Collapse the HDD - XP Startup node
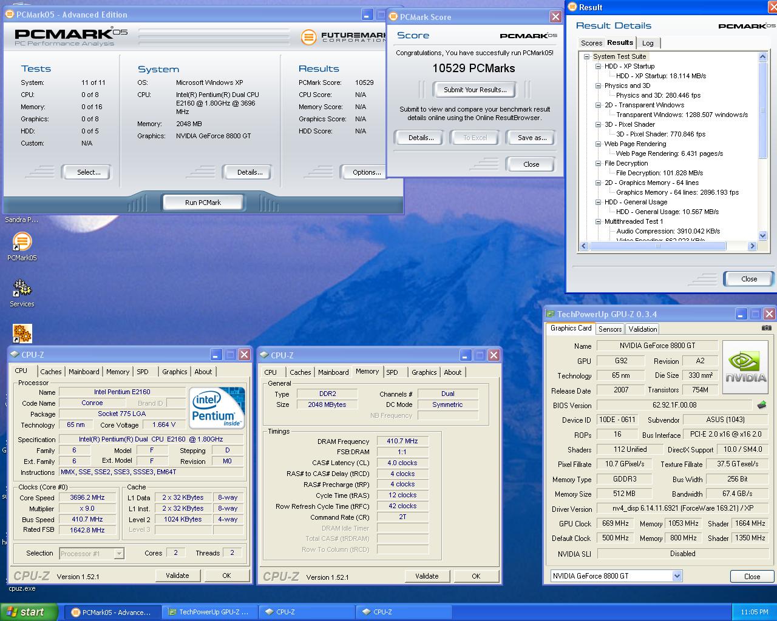 598,66
